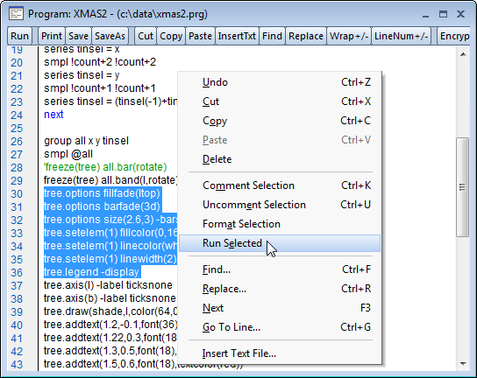Click the SaveAs toolbar button
477x378 pixels.
coord(110,36)
